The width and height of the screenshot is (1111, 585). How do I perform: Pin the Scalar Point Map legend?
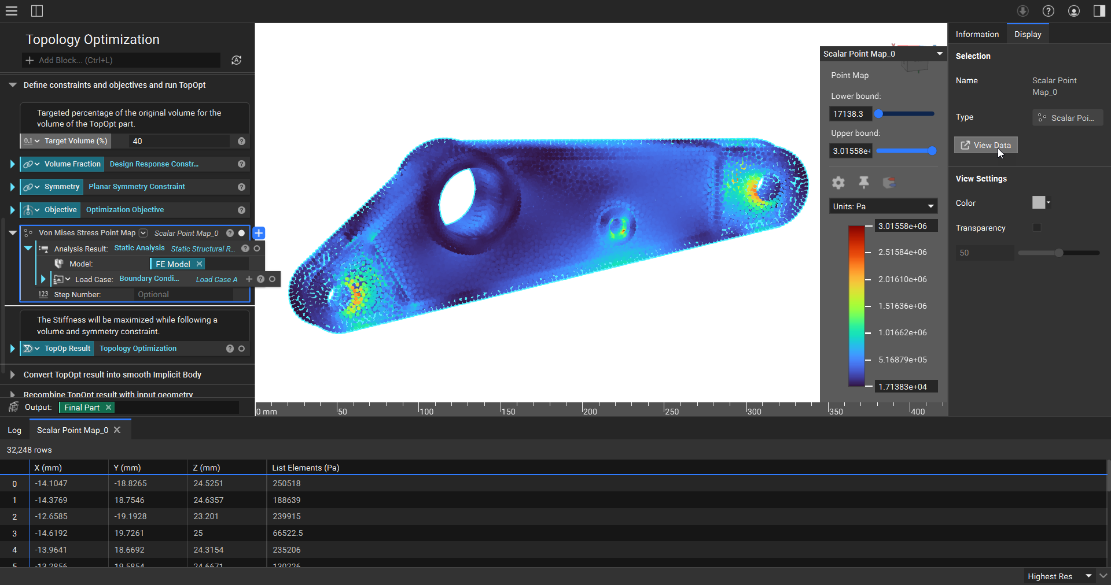click(x=863, y=183)
